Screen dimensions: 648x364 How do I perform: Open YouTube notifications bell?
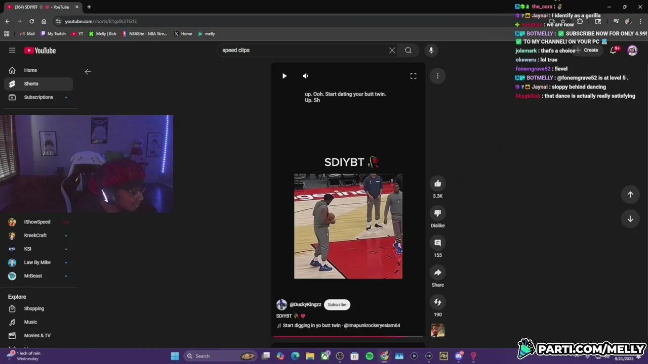point(613,50)
